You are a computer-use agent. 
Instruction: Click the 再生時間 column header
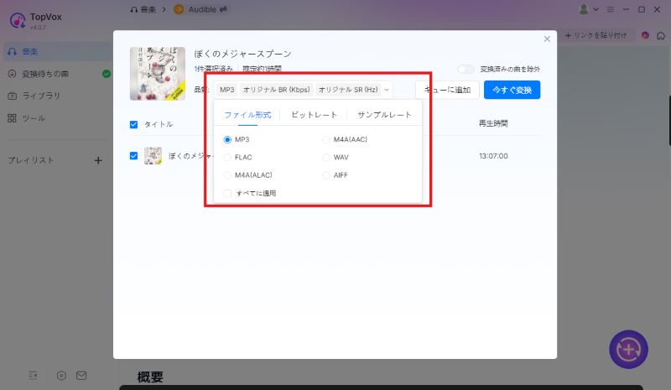coord(493,124)
